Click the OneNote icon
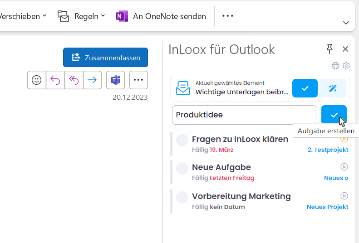The image size is (359, 243). pyautogui.click(x=122, y=16)
